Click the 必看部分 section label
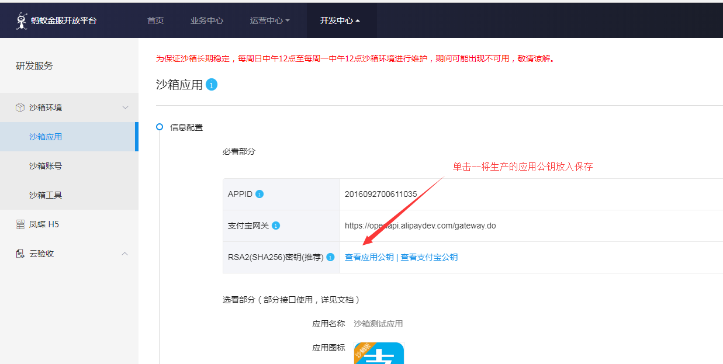This screenshot has height=364, width=723. (x=239, y=151)
